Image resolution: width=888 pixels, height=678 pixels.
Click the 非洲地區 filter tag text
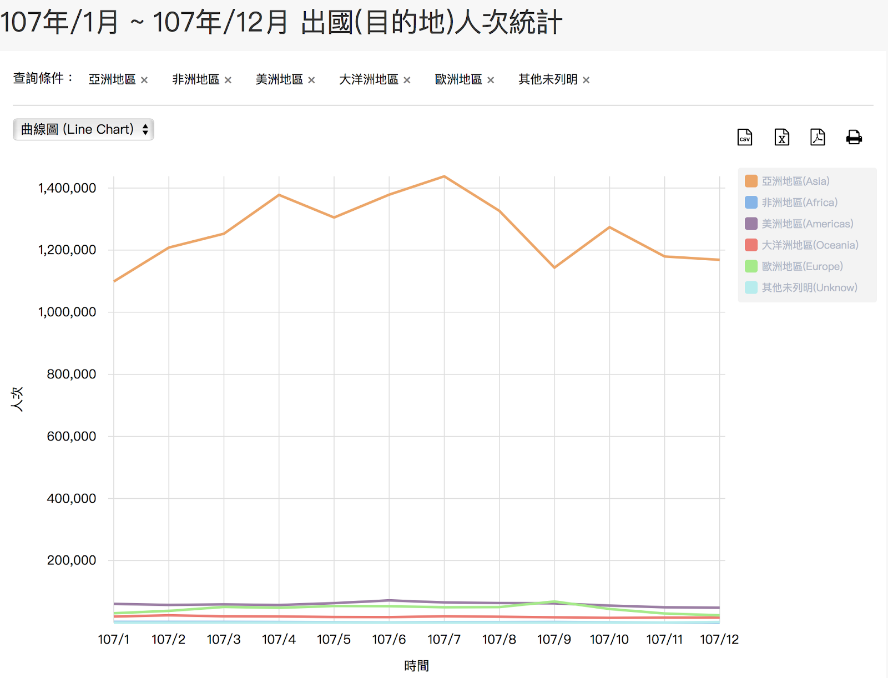pos(196,79)
